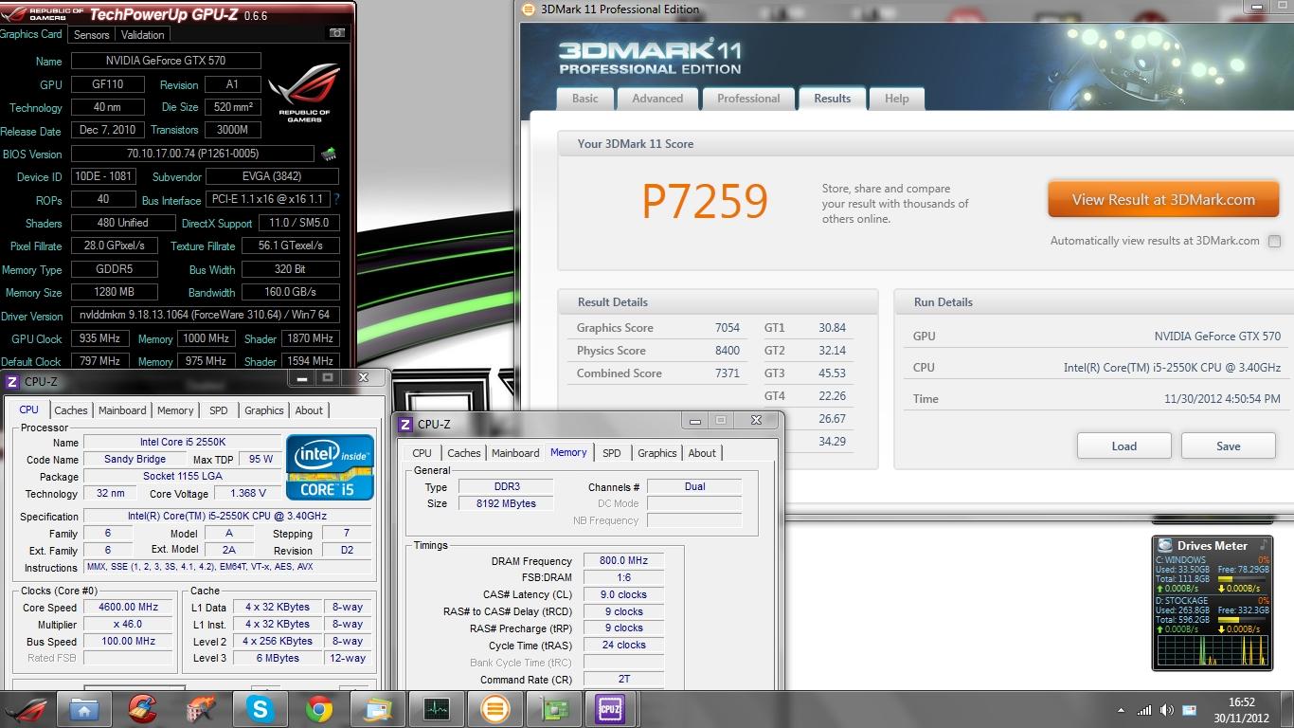Click the Graphics Score value 7054
The image size is (1294, 728).
tap(727, 328)
